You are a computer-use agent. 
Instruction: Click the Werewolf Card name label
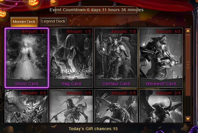pyautogui.click(x=161, y=83)
